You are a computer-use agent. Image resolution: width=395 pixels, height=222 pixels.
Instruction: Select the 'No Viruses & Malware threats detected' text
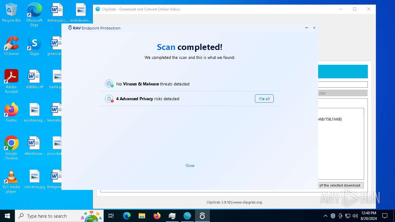coord(153,84)
